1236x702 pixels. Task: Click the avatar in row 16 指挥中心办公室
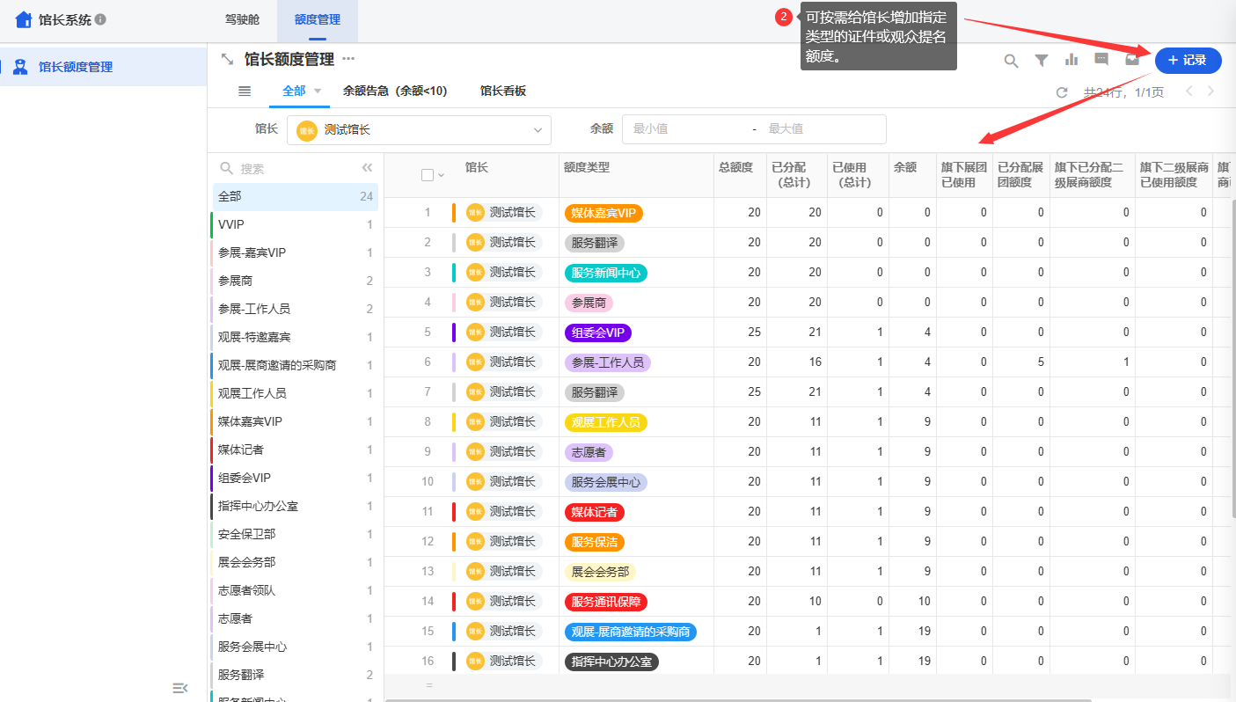(476, 662)
